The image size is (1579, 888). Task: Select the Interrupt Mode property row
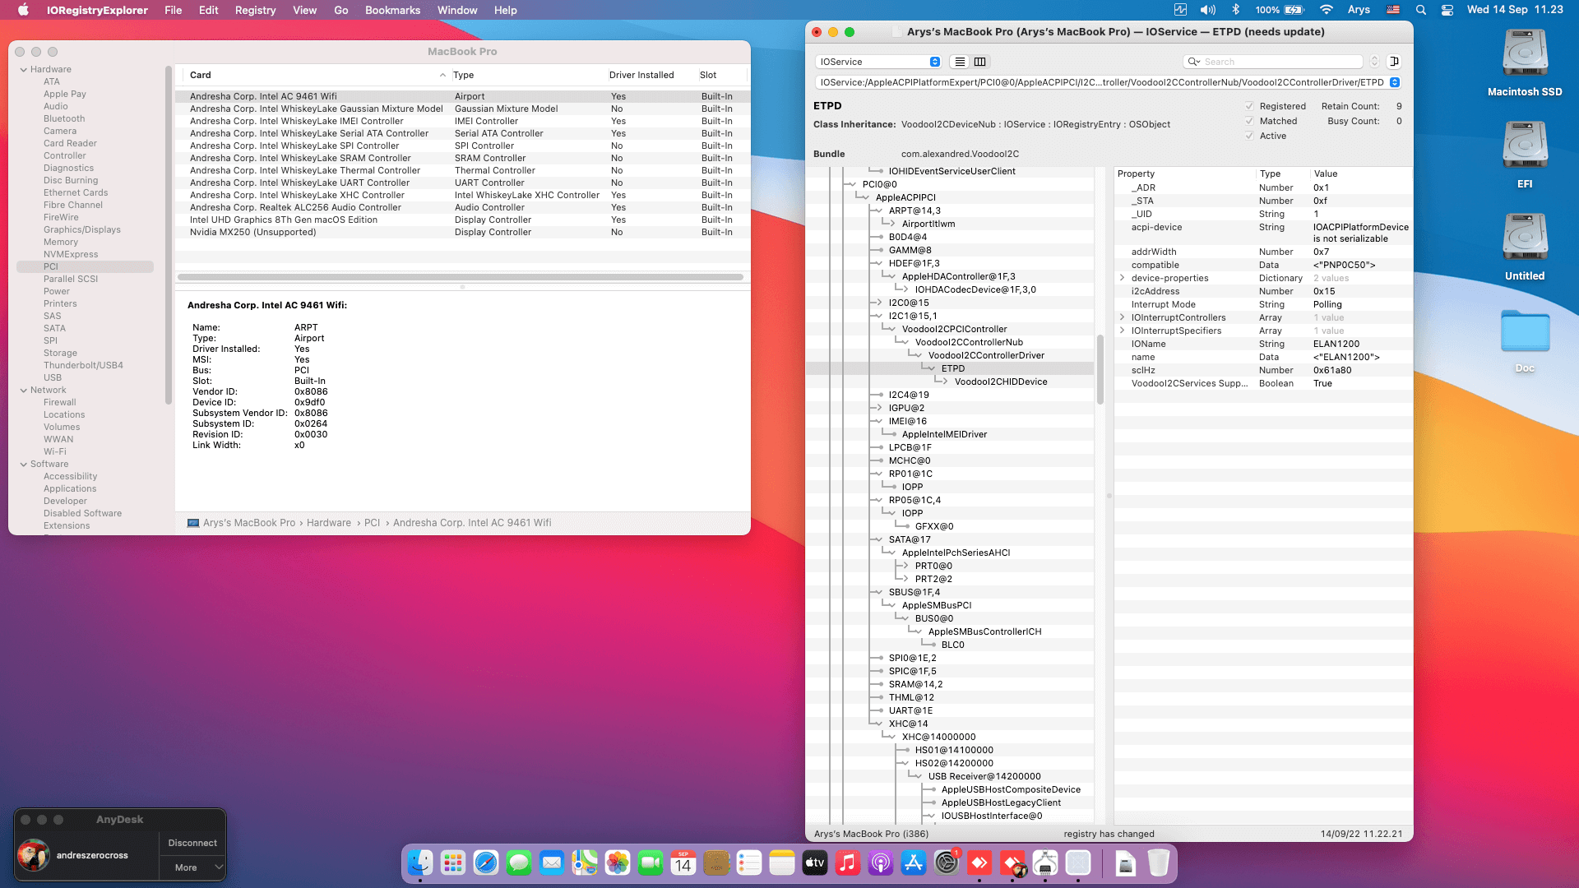pyautogui.click(x=1262, y=304)
